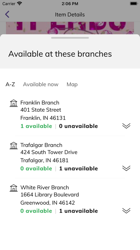Click the Franklin Branch building icon
Image resolution: width=140 pixels, height=250 pixels.
14,103
